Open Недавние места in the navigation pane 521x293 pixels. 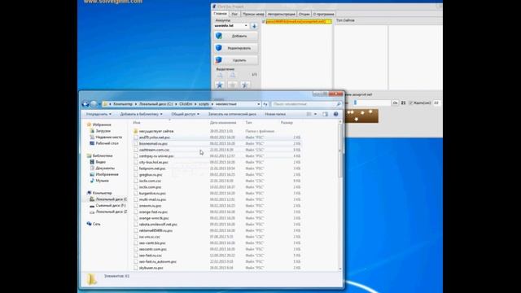[105, 137]
